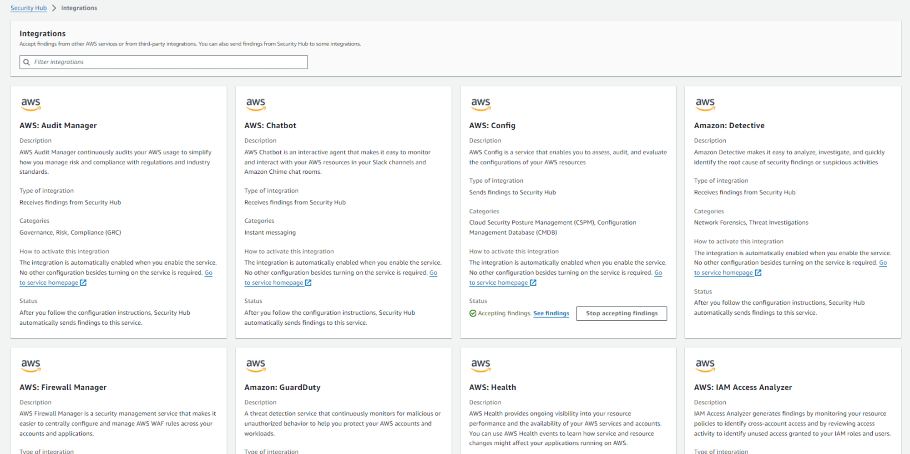
Task: Select the AWS: Audit Manager title
Action: 58,126
